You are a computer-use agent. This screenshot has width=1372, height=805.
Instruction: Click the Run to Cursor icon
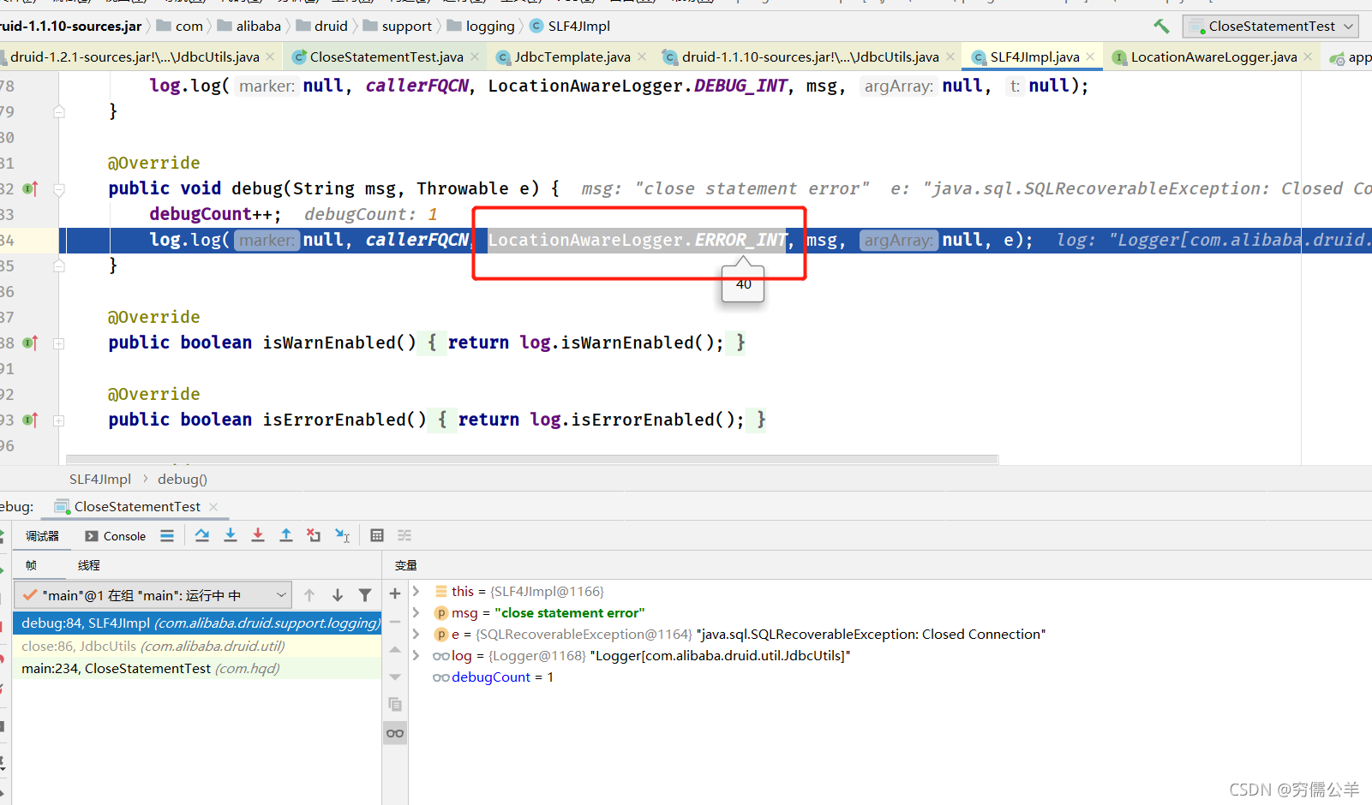(x=342, y=535)
